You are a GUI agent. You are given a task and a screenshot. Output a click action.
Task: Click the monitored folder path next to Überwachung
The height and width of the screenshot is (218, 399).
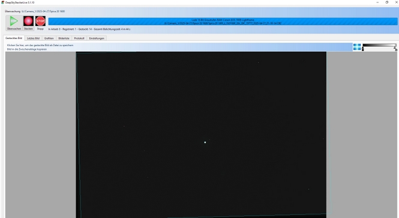(43, 11)
